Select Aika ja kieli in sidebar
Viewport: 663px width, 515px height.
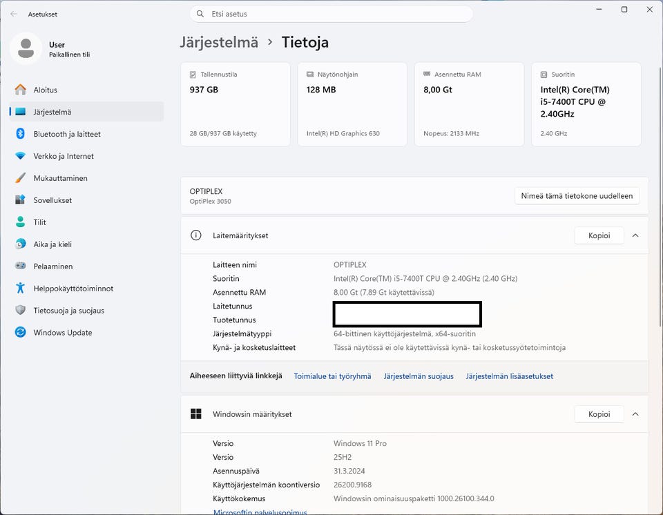86,244
